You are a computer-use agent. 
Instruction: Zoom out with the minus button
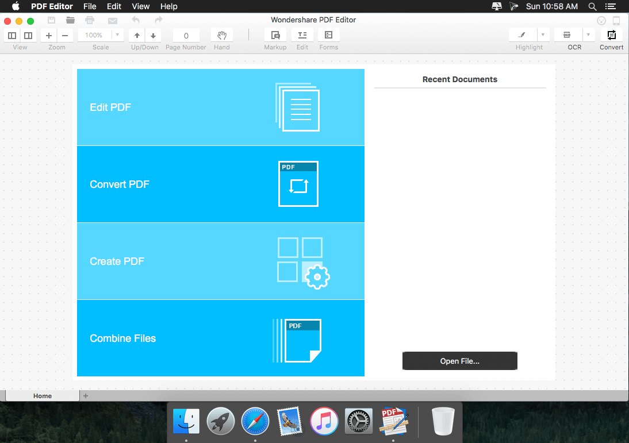tap(65, 35)
